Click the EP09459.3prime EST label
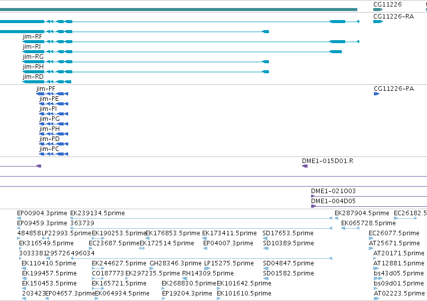Image resolution: width=427 pixels, height=301 pixels. 42,223
